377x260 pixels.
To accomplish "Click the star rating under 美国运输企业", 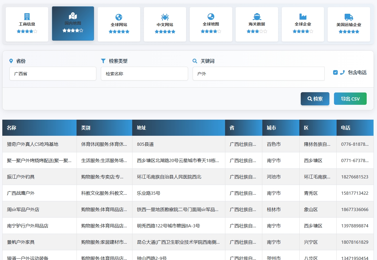I will click(x=349, y=31).
